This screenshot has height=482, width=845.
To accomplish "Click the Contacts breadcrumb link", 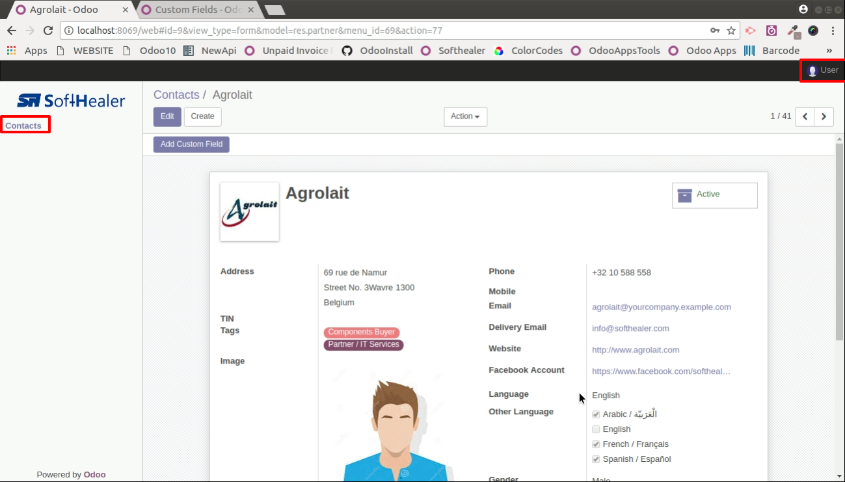I will pyautogui.click(x=176, y=95).
